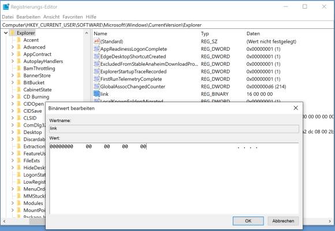335x231 pixels.
Task: Expand the AutoplayHandlers key
Action: click(12, 61)
